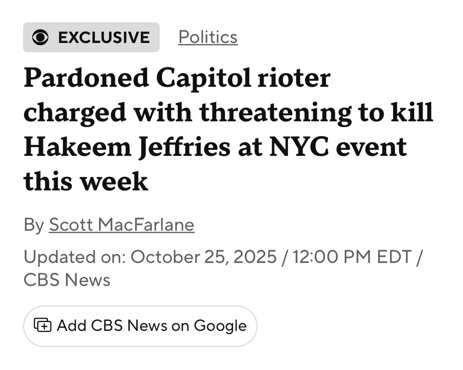Open the Politics section link
This screenshot has height=370, width=463.
click(208, 37)
